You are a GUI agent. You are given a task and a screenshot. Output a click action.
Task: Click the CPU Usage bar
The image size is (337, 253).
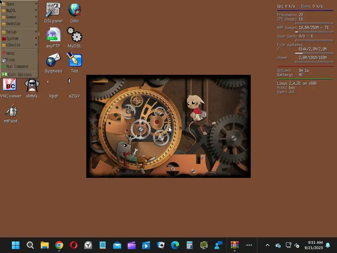314,23
